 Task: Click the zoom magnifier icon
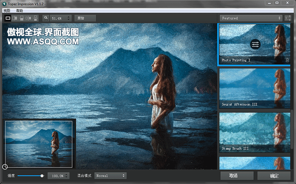click(x=46, y=18)
